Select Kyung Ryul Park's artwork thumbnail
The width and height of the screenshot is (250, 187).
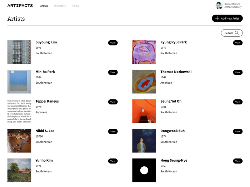tap(144, 52)
